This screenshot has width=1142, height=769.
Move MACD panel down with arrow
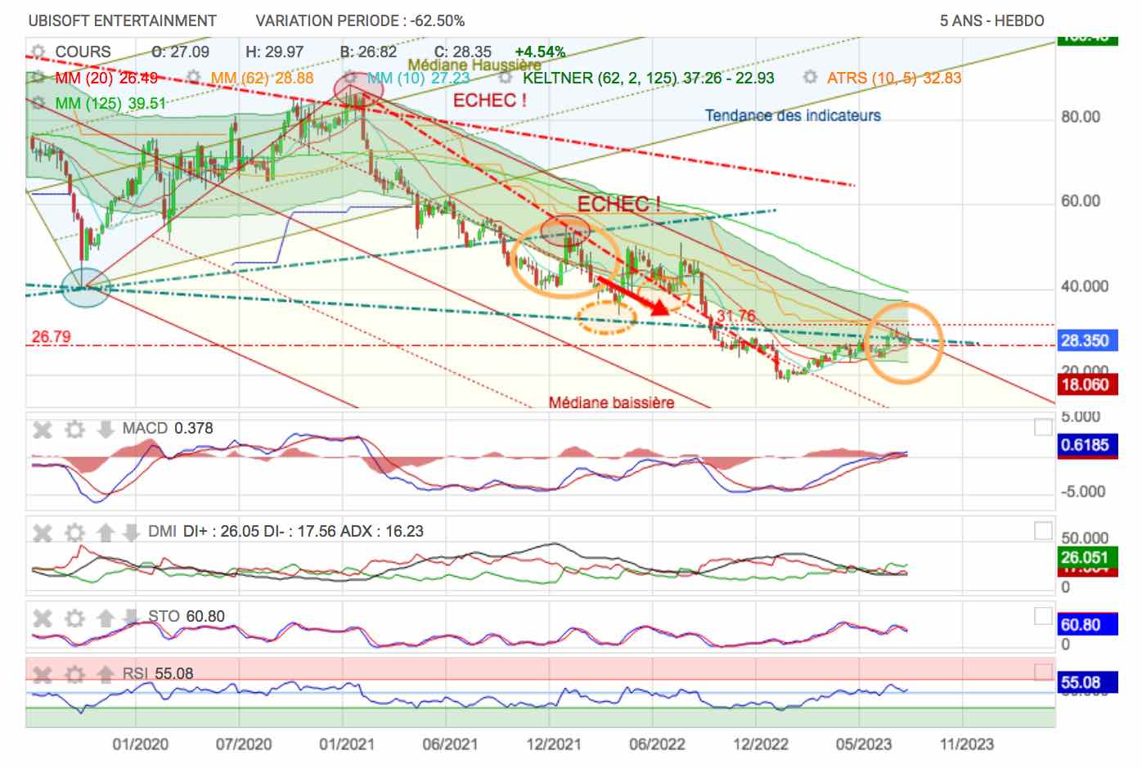tap(106, 429)
